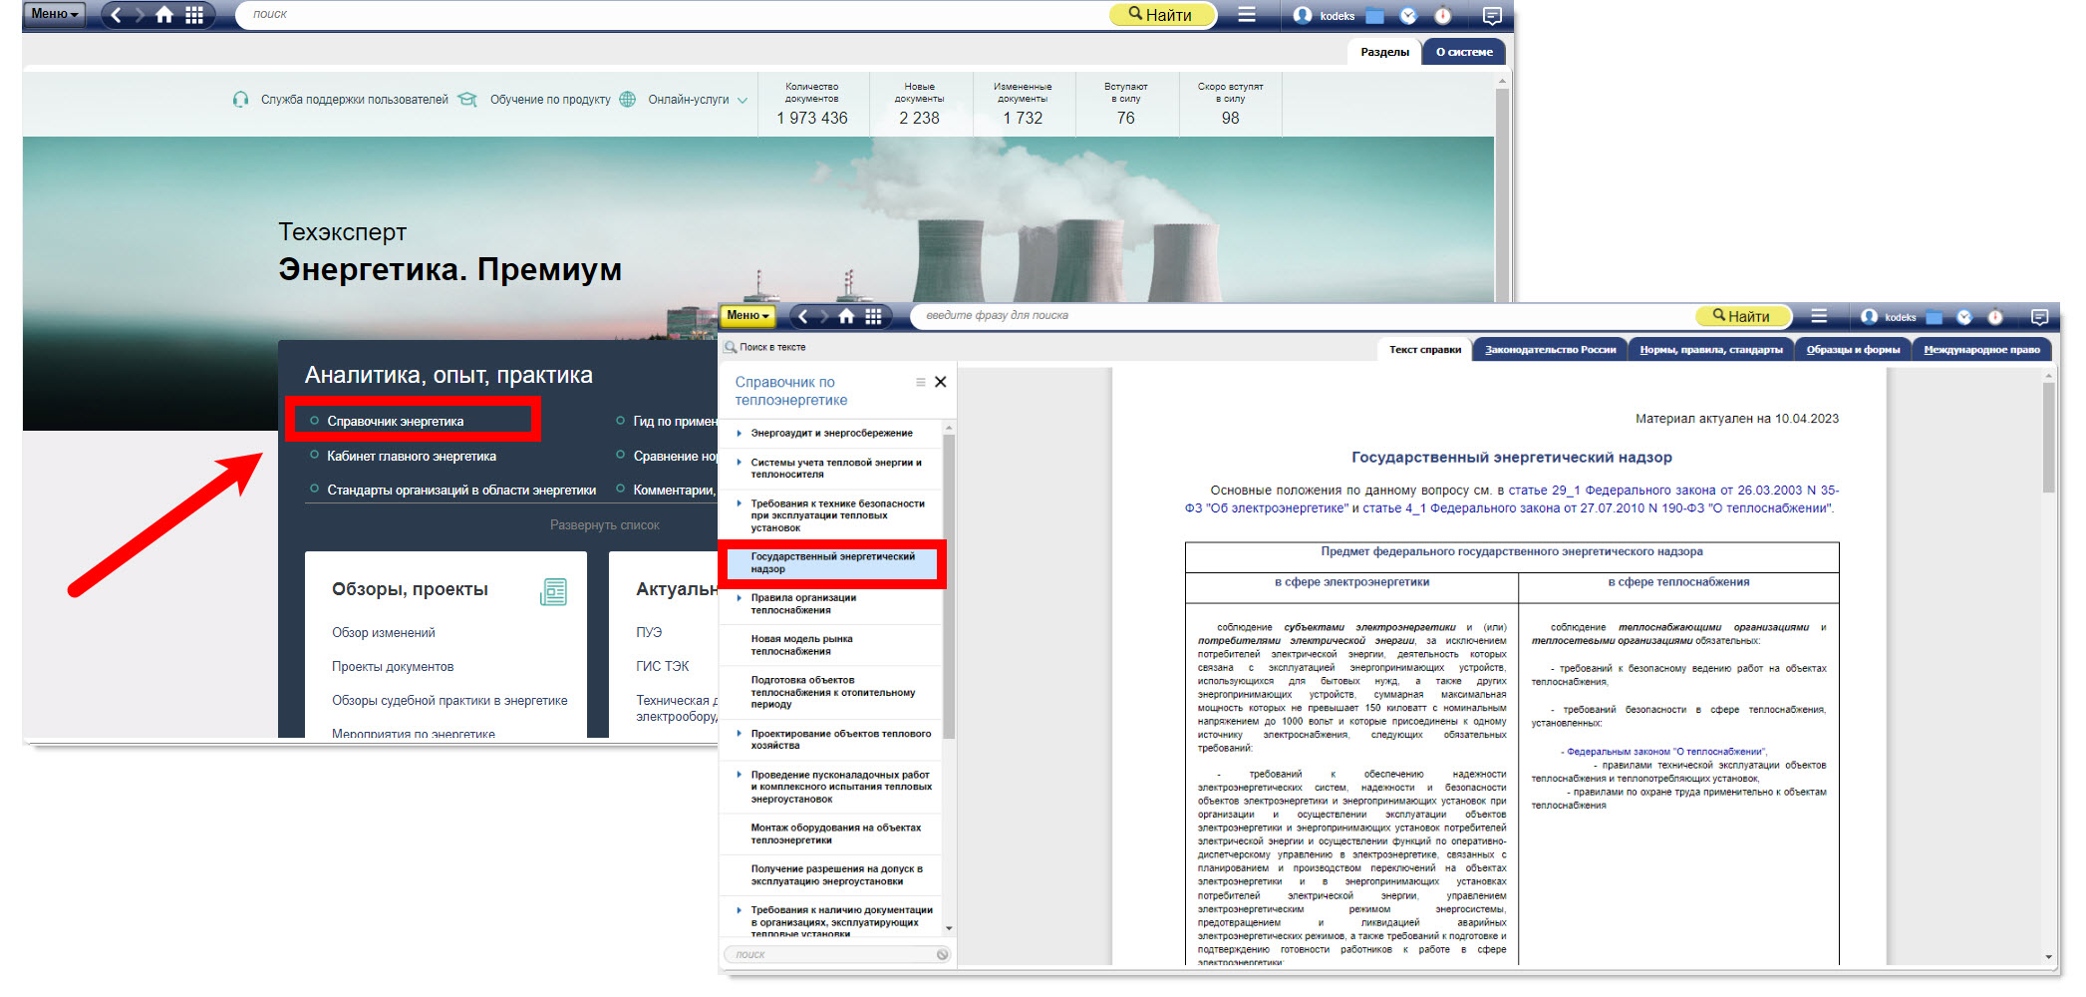The height and width of the screenshot is (997, 2086).
Task: Open Скоро вступят в силу count 98
Action: pyautogui.click(x=1230, y=105)
